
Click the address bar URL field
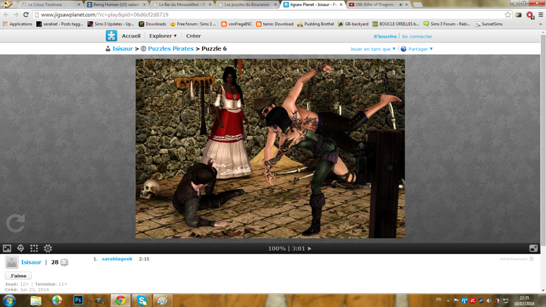(268, 14)
